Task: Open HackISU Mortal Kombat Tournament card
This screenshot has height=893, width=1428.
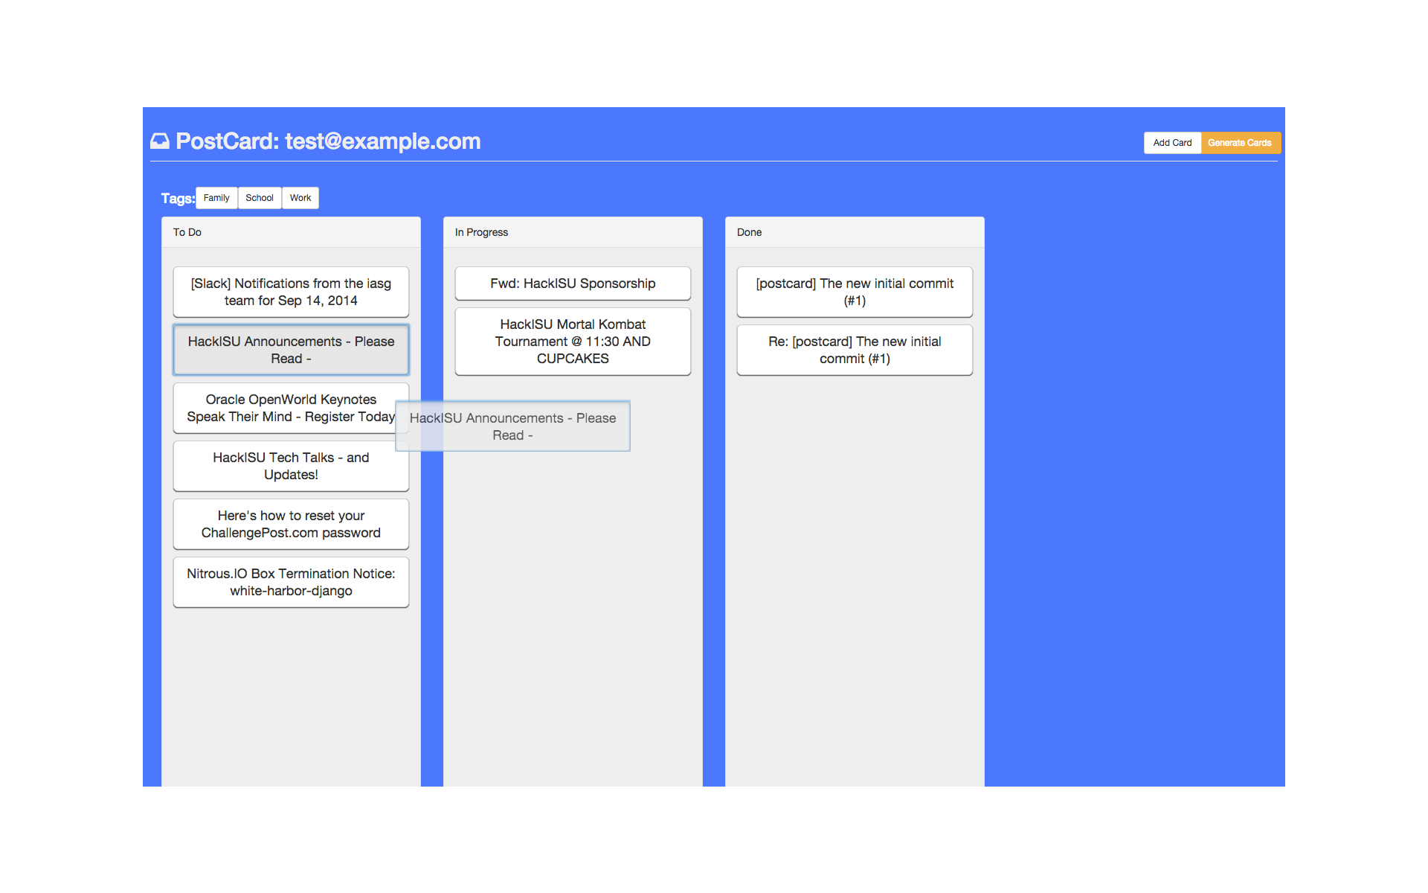Action: [573, 342]
